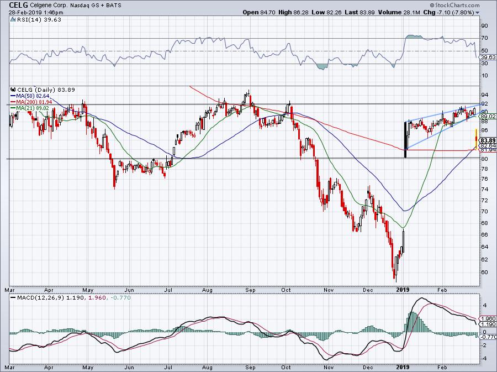Click the 89.02 moving average price tag
497x372 pixels.
488,117
